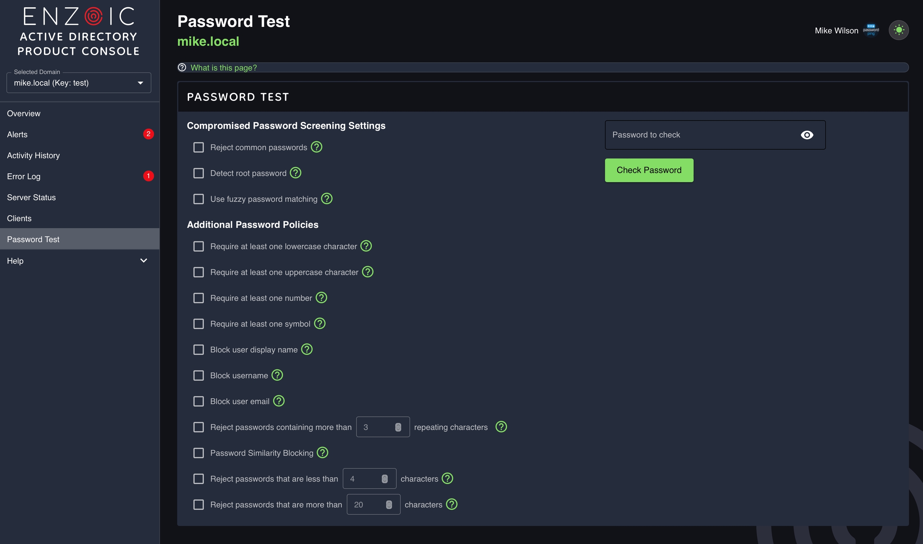Click help icon beside Password Similarity Blocking
This screenshot has height=544, width=923.
tap(322, 453)
